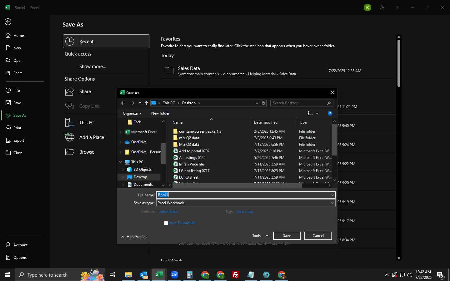This screenshot has height=281, width=450.
Task: Select the comtanixscreentracker1.3 folder
Action: point(200,131)
